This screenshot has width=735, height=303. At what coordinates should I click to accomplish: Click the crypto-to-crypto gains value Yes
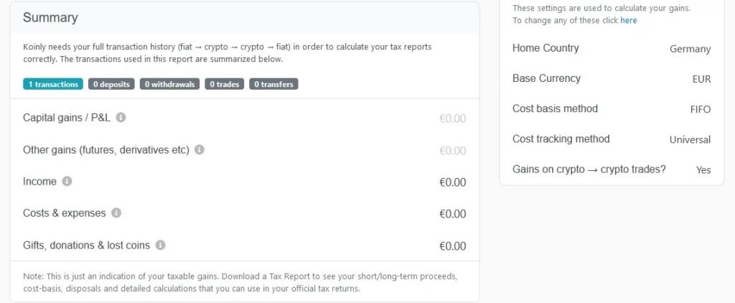pyautogui.click(x=703, y=170)
